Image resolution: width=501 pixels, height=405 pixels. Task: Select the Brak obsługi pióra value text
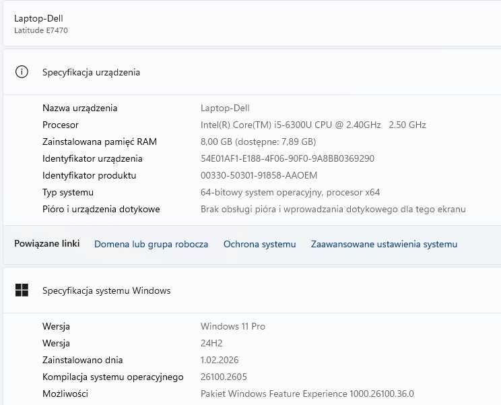333,209
